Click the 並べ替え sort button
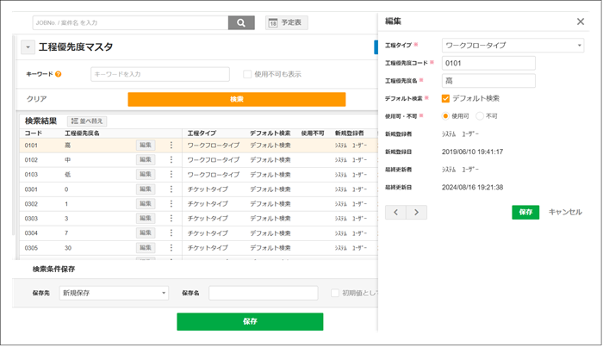 pyautogui.click(x=87, y=121)
